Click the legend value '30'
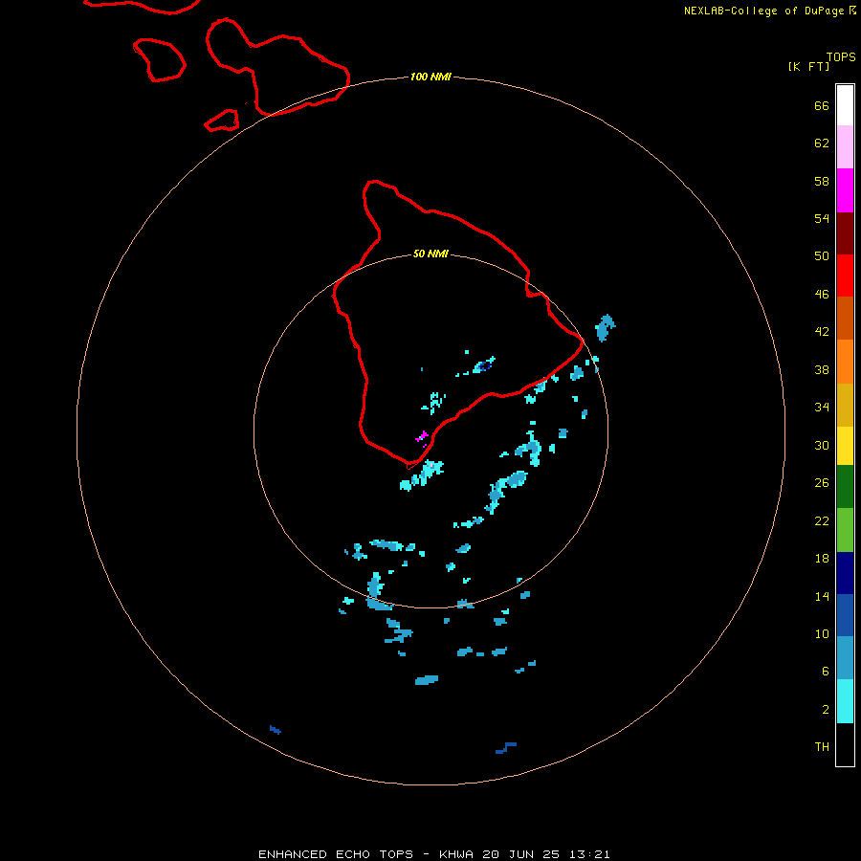Image resolution: width=861 pixels, height=861 pixels. (x=822, y=445)
